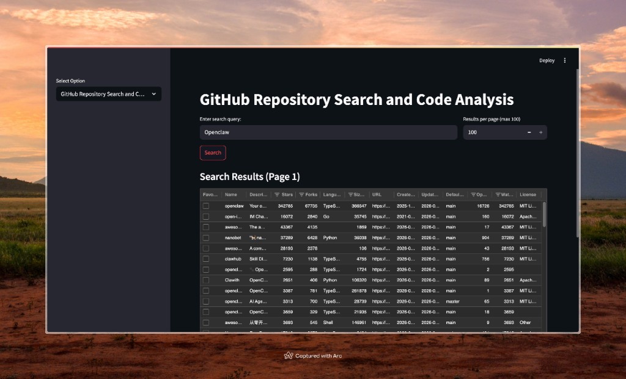Click the open issues value 16726
The image size is (626, 379).
(x=483, y=206)
